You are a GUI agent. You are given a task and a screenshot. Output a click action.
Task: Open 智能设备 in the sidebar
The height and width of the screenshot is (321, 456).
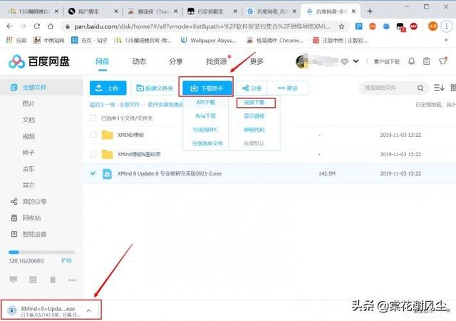tap(34, 234)
